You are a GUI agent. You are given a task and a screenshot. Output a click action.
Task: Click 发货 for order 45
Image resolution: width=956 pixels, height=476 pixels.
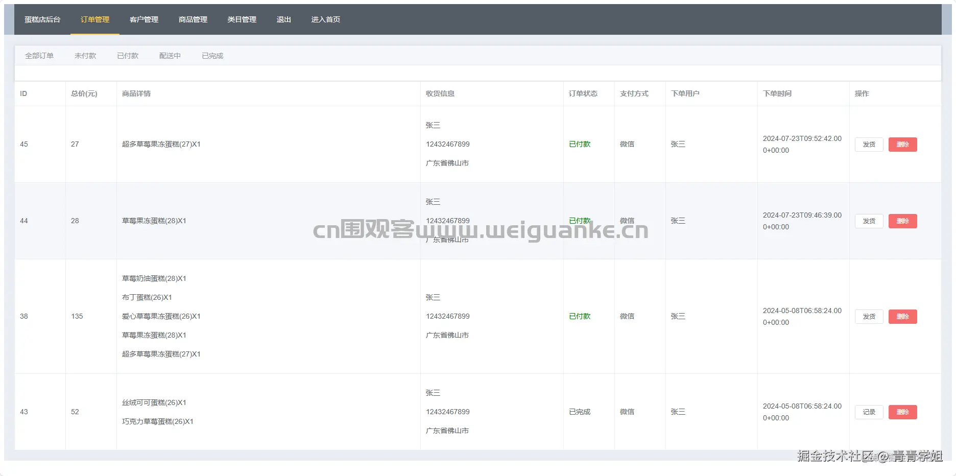(869, 145)
